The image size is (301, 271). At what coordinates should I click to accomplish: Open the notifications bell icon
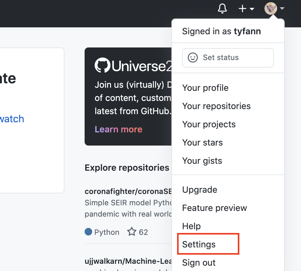click(x=222, y=8)
